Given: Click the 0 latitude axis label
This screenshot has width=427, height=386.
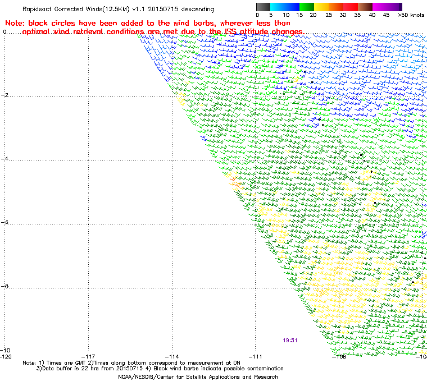Looking at the screenshot, I should click(4, 32).
